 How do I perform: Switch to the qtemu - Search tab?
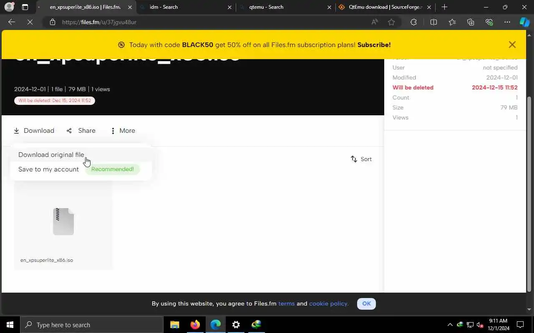pyautogui.click(x=285, y=7)
